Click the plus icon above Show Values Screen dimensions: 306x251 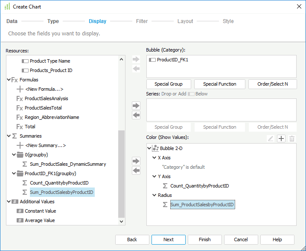(x=281, y=138)
